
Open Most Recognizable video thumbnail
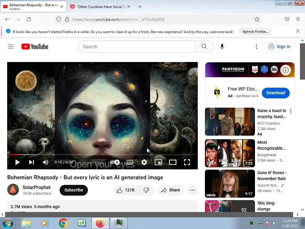[230, 153]
